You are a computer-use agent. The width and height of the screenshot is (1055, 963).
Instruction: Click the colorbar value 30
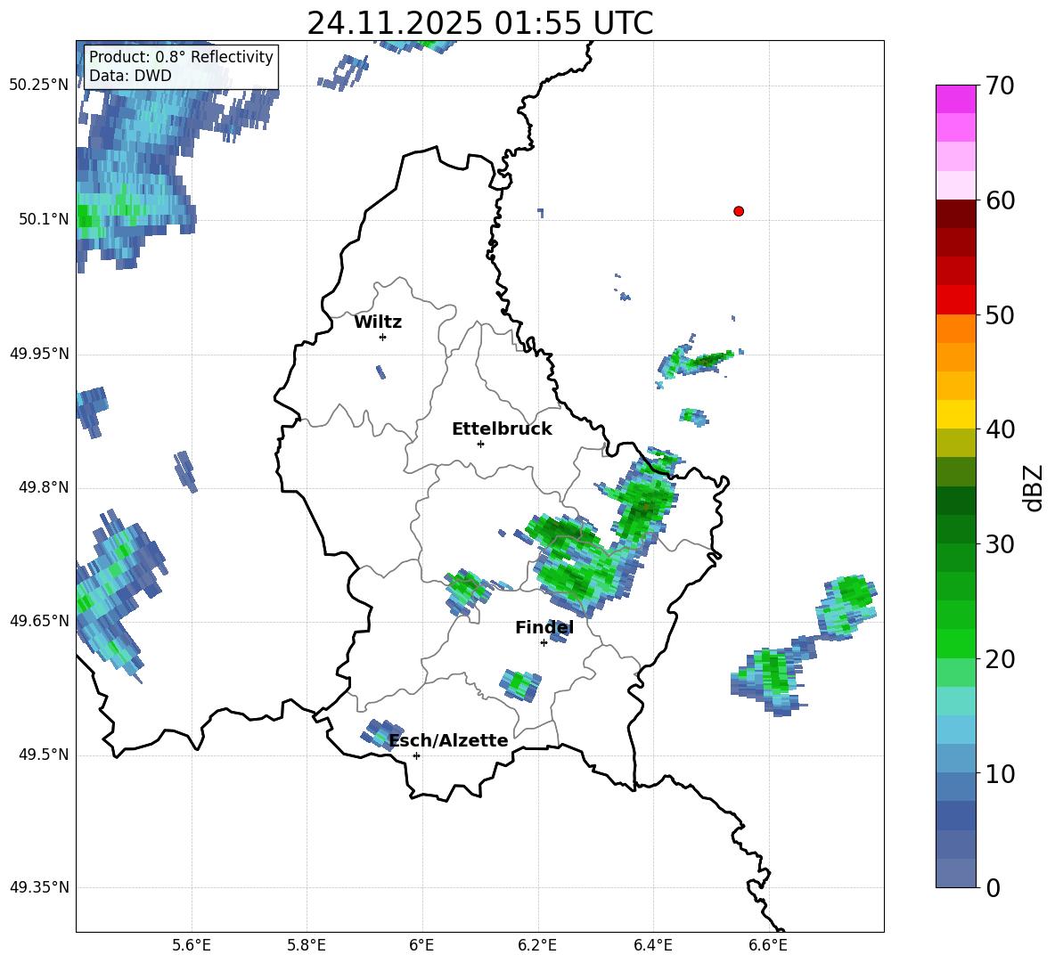1001,544
